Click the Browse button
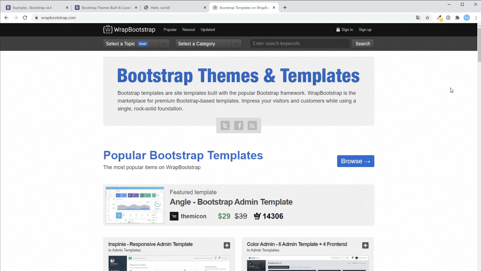 coord(355,161)
